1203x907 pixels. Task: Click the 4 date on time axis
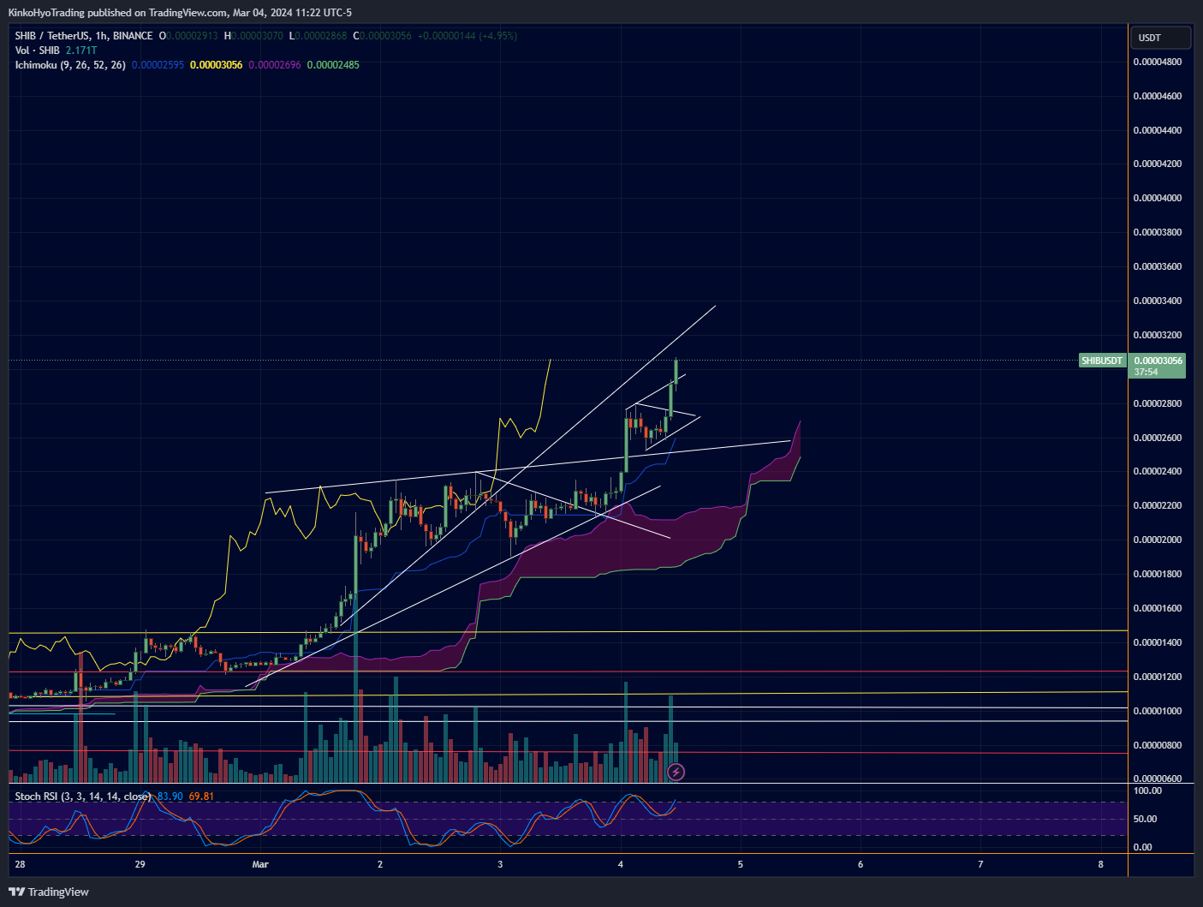tap(621, 864)
